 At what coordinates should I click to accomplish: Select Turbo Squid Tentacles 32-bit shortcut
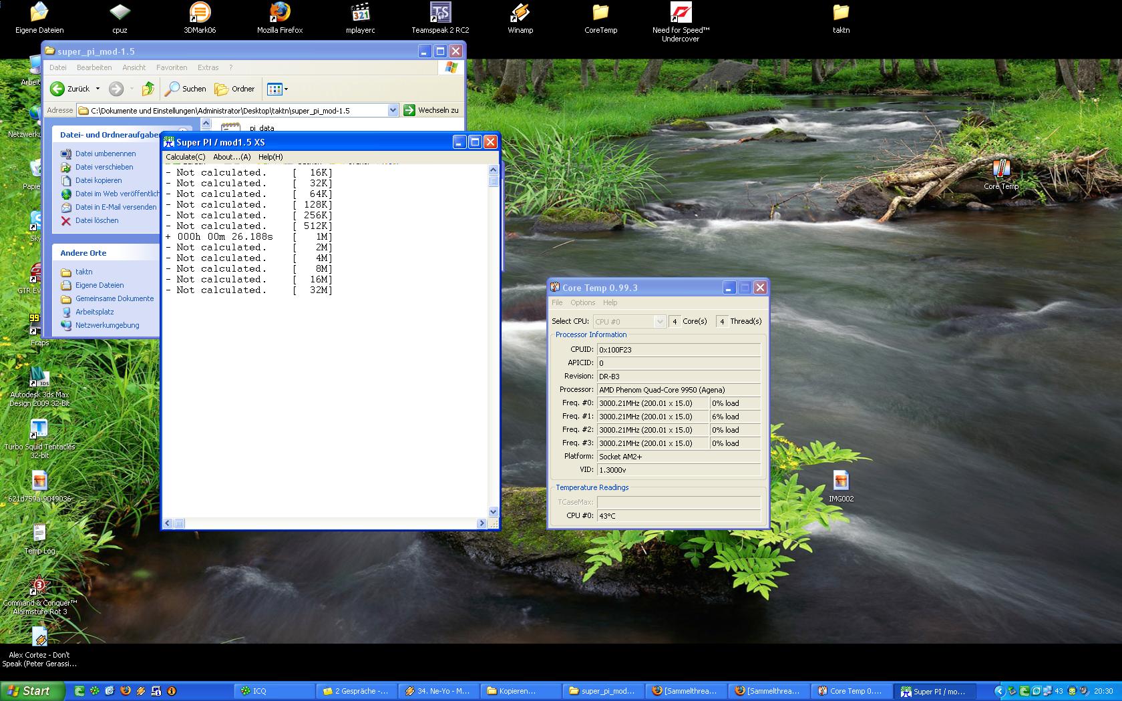tap(39, 439)
